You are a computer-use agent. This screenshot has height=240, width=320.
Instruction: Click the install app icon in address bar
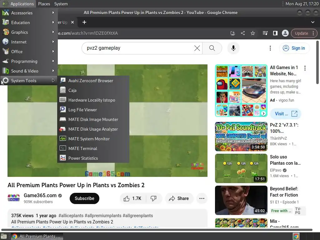[x=232, y=33]
